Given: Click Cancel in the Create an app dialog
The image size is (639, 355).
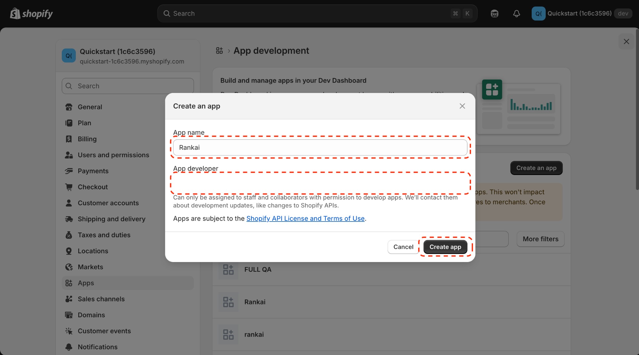Looking at the screenshot, I should point(403,247).
